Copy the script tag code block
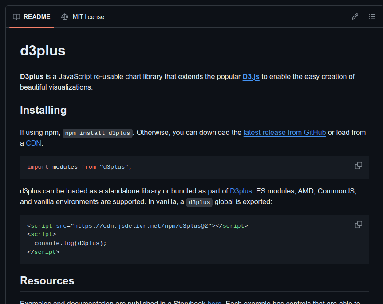This screenshot has width=383, height=304. pos(358,225)
